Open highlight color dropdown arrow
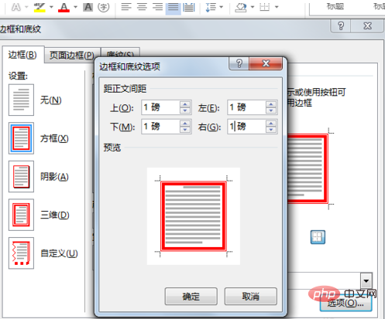 [x=51, y=7]
